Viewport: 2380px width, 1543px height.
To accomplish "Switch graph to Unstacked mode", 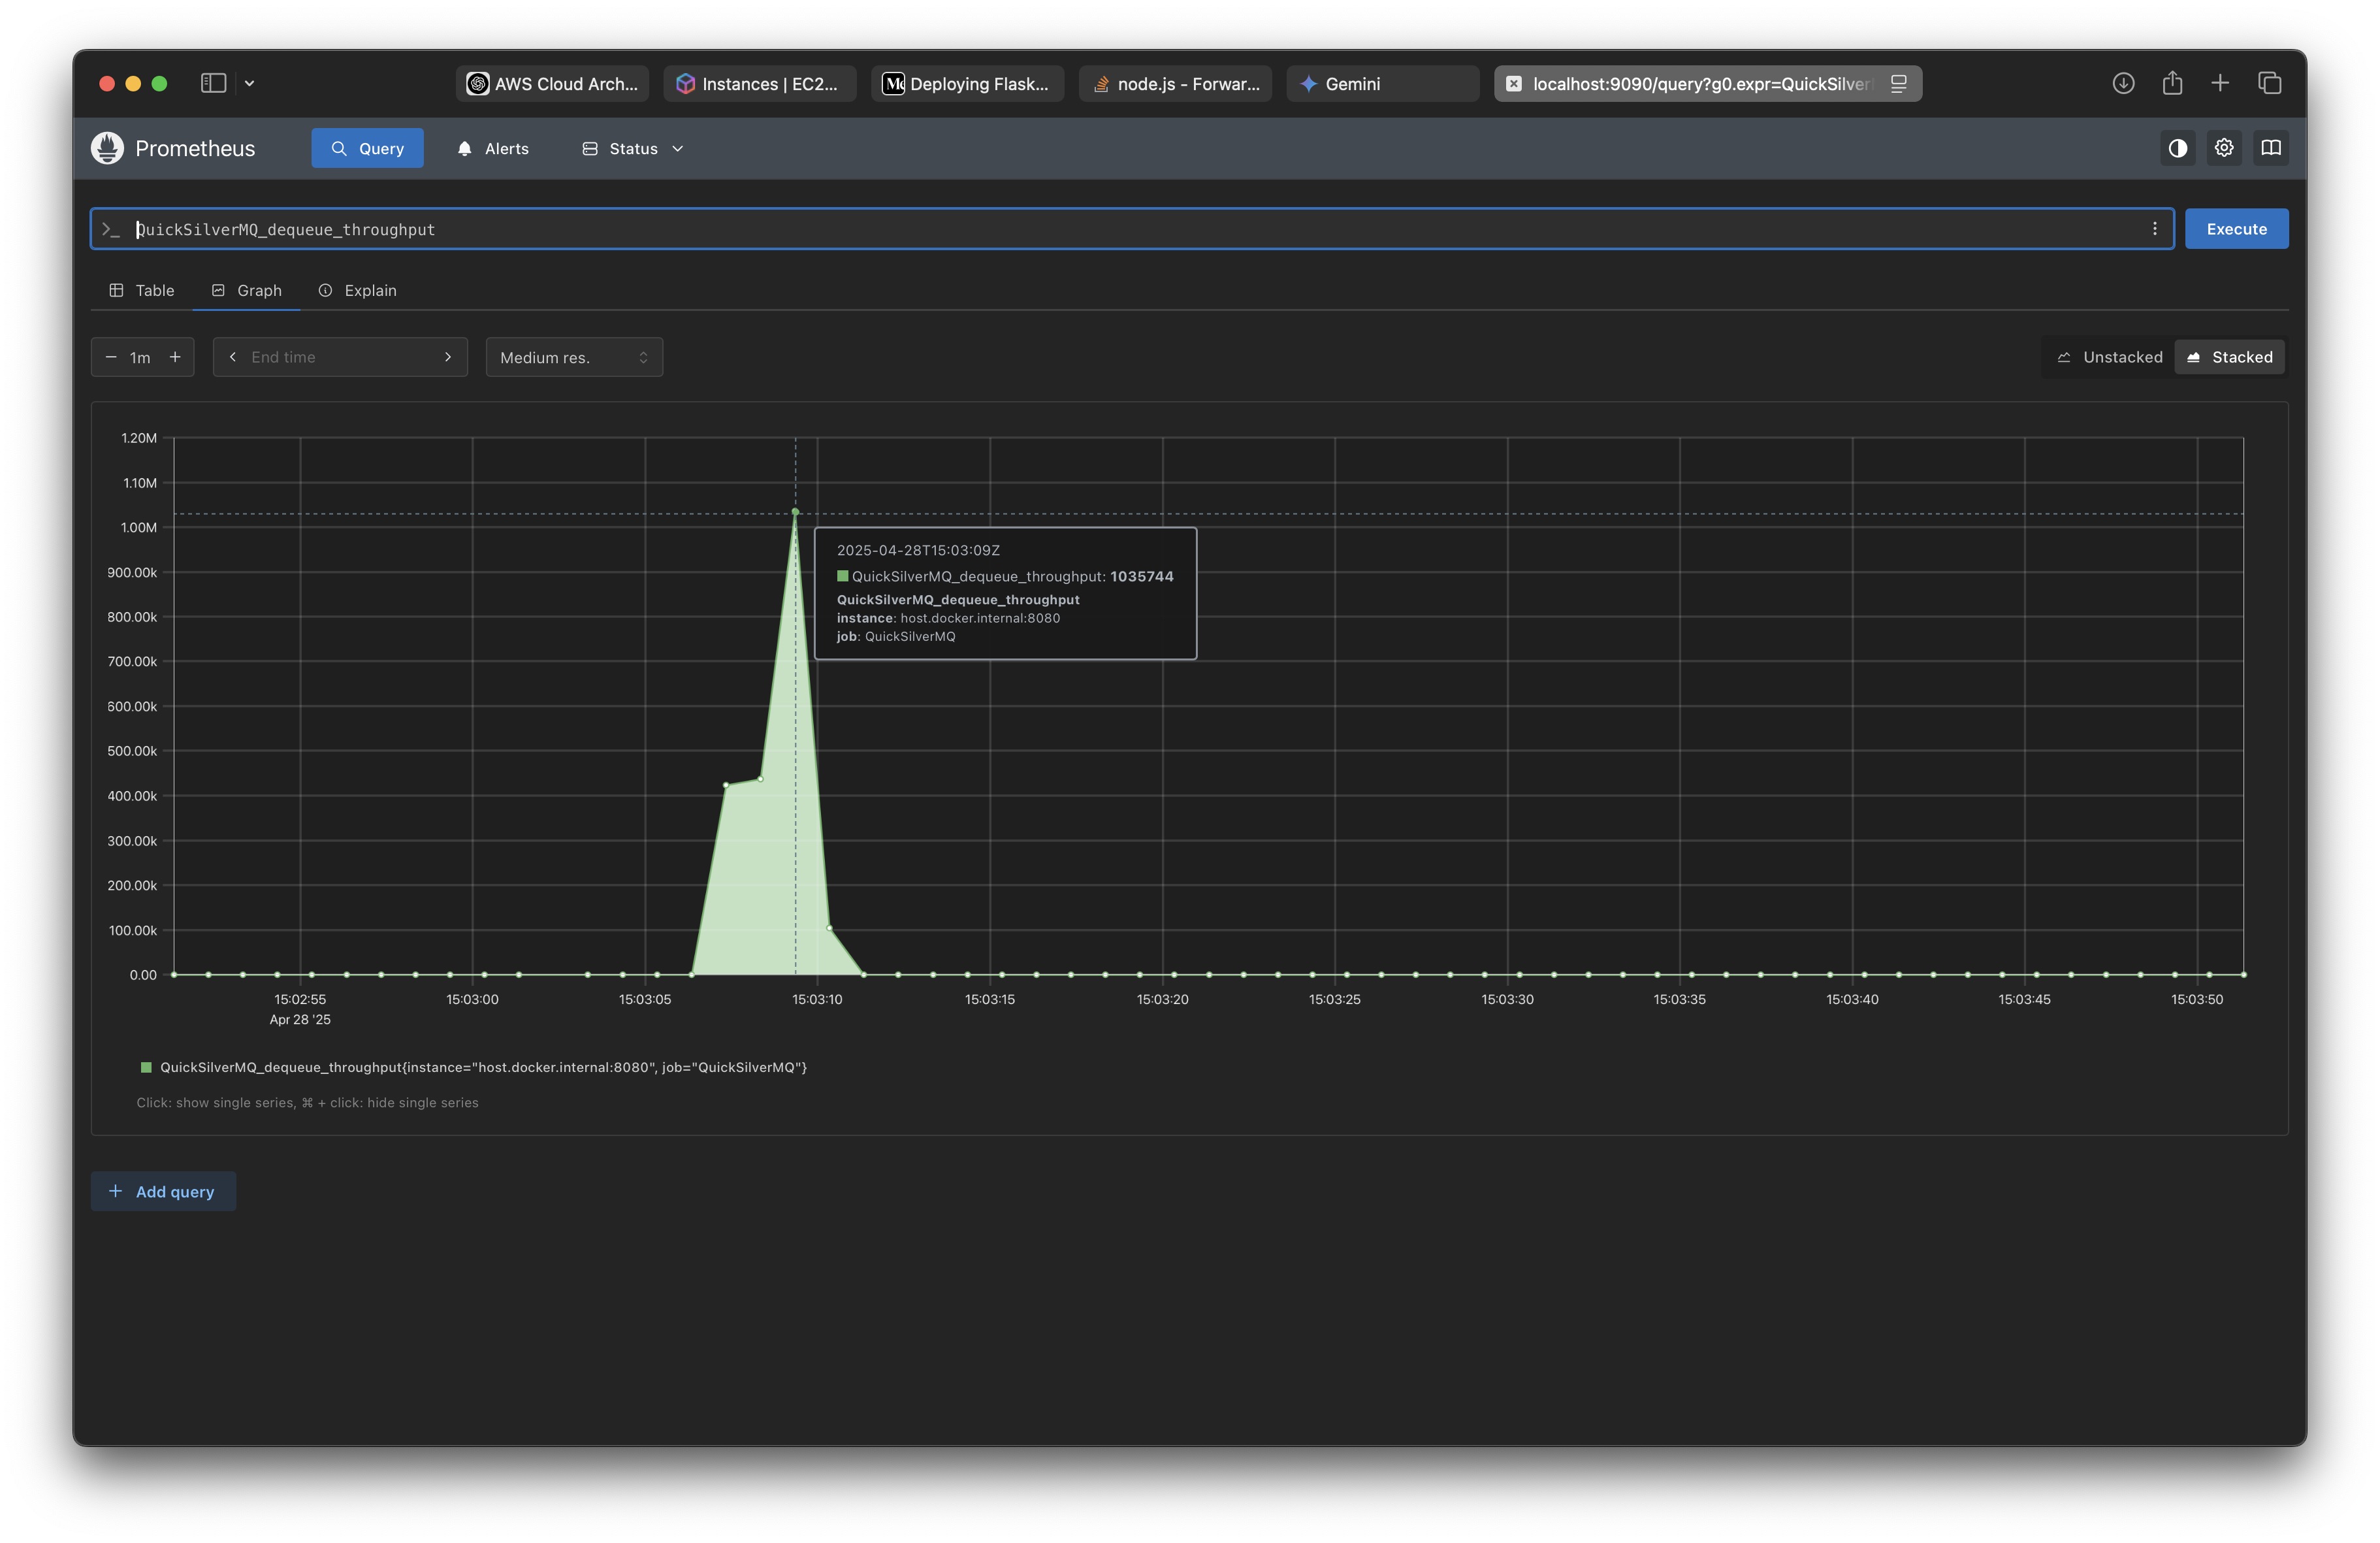I will click(x=2109, y=357).
